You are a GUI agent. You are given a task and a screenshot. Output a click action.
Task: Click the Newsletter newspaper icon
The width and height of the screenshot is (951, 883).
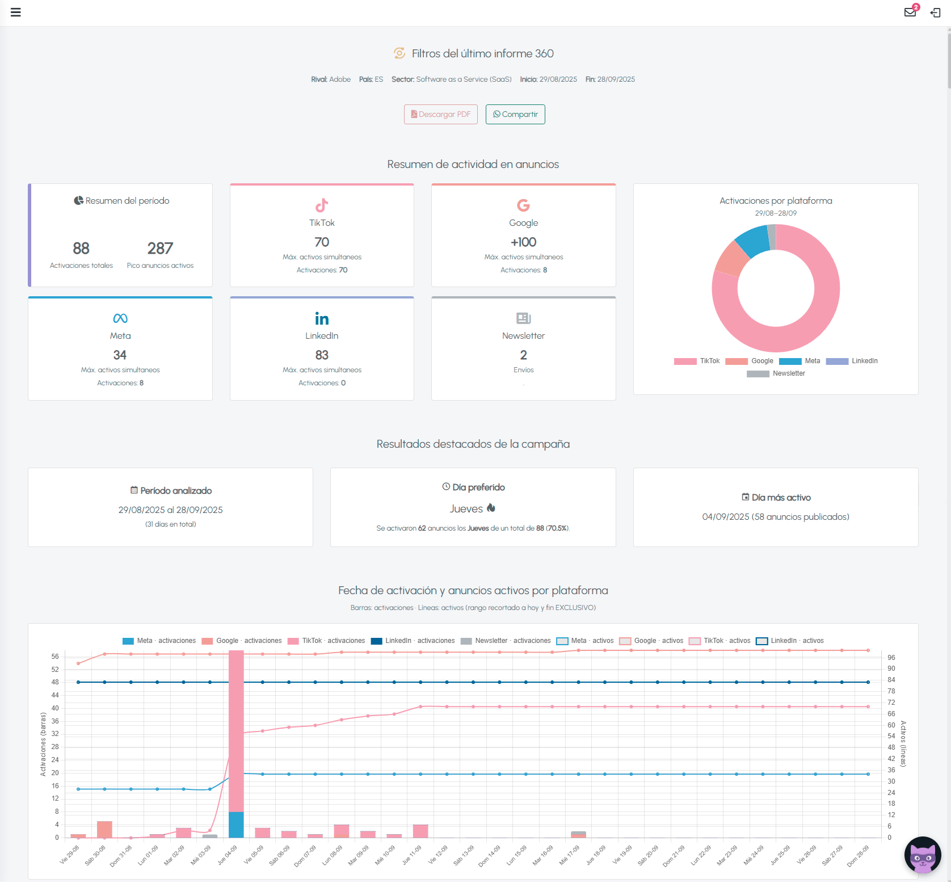(x=523, y=318)
